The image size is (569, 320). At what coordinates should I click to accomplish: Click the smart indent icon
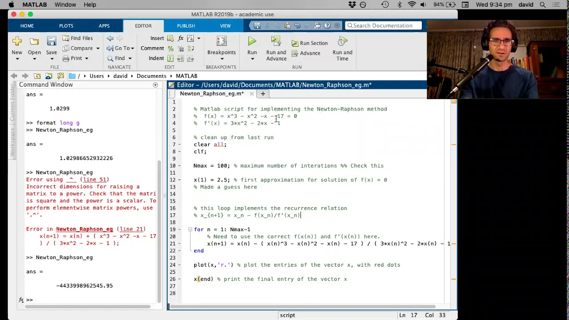click(170, 59)
